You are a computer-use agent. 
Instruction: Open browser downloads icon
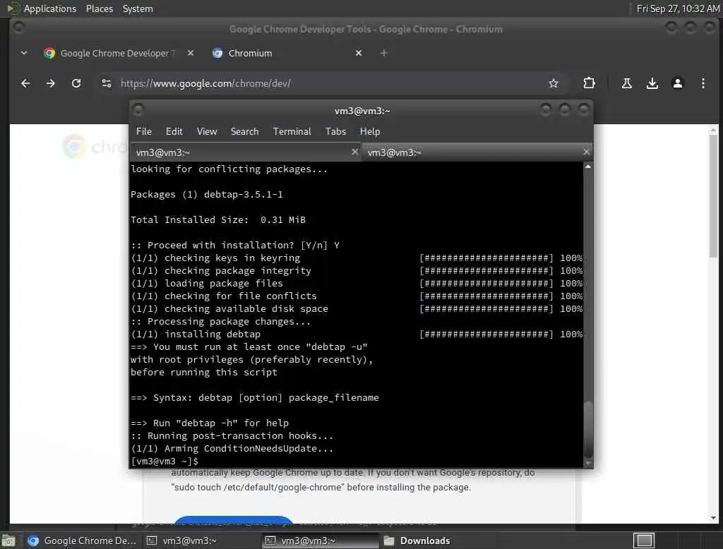(652, 83)
